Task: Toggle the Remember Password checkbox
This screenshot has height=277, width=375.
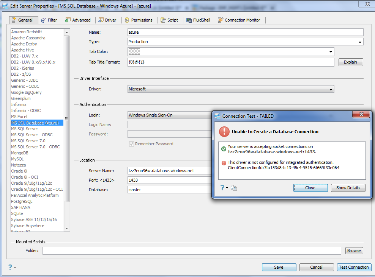Action: (x=131, y=144)
